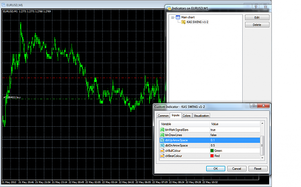Close the Indicators on EURUSD,M1 window
301x187 pixels.
[265, 7]
